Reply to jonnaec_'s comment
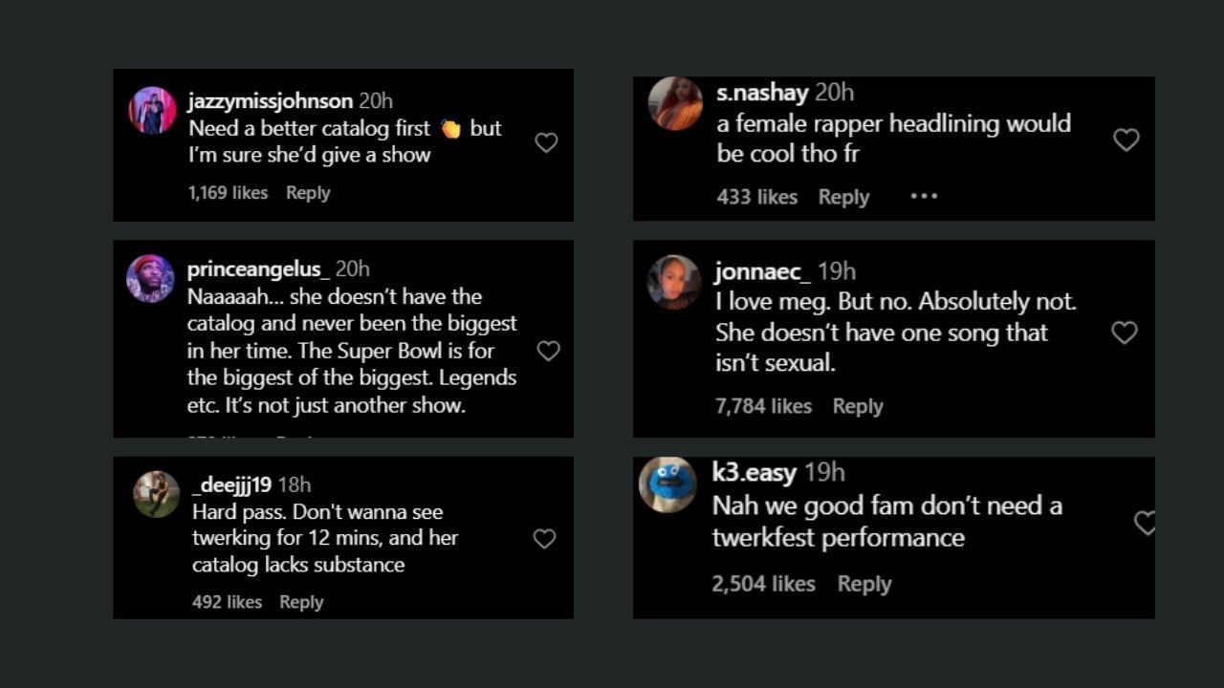 858,406
